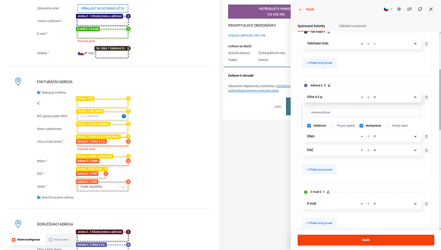Remove Firma č. 1 IČ tag

point(128,99)
